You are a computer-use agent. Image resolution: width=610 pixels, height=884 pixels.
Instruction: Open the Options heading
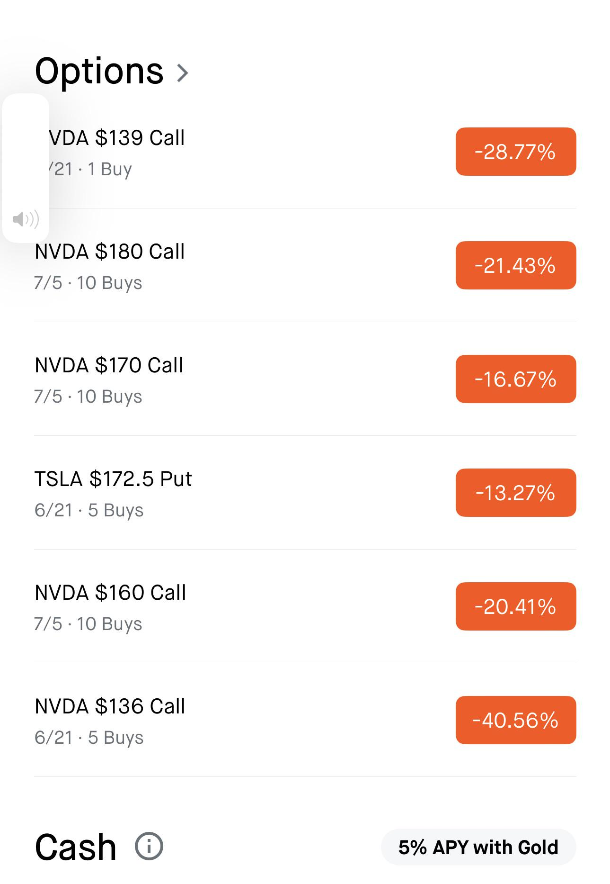(99, 72)
